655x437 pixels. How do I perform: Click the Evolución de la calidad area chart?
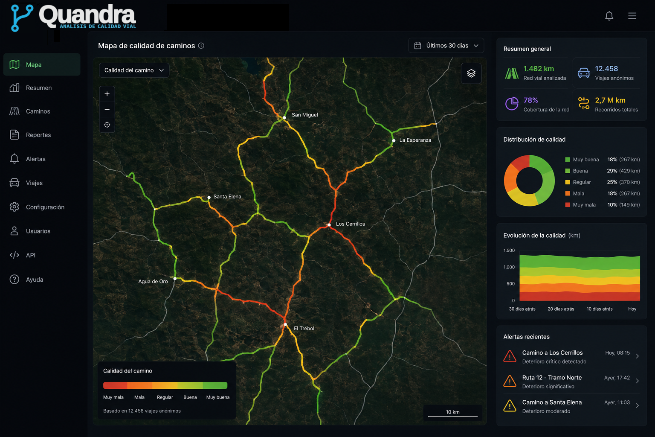coord(580,278)
